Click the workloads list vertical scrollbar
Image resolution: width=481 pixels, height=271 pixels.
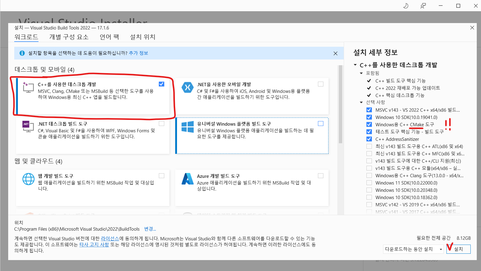(x=340, y=104)
